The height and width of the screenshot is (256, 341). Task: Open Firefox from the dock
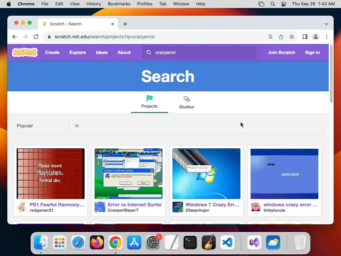tap(97, 243)
